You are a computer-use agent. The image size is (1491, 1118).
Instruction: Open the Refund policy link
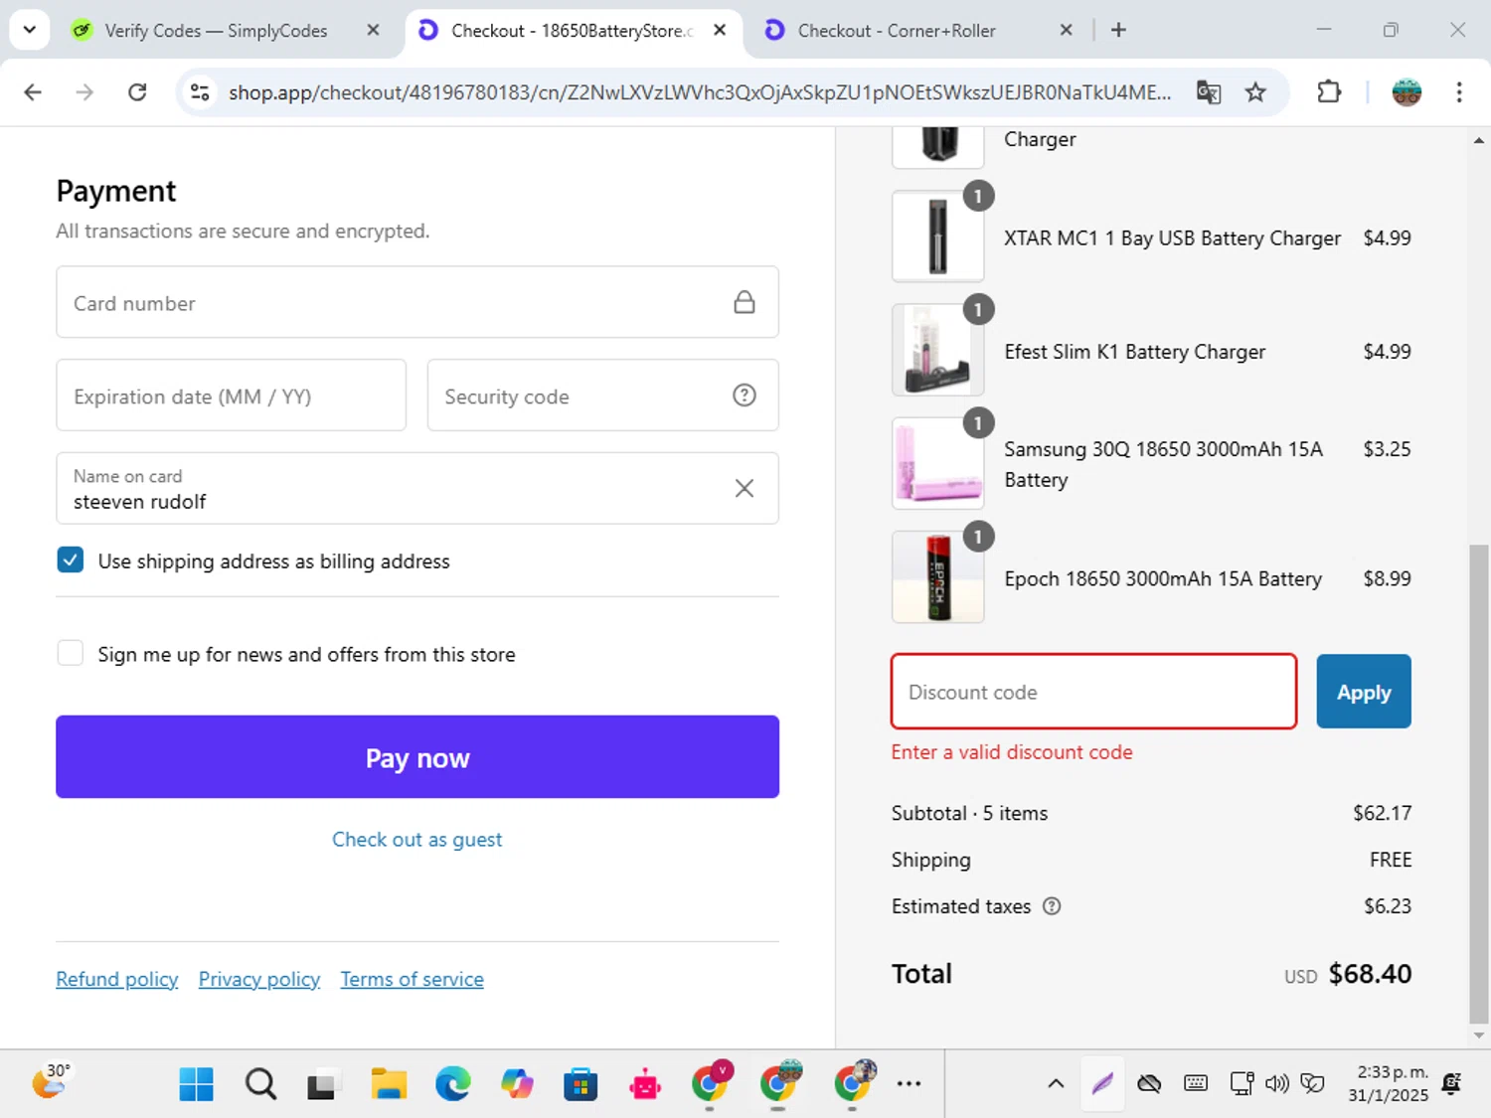117,979
